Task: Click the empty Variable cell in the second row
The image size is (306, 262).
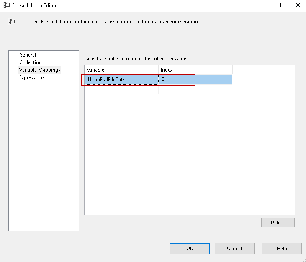Action: tap(121, 89)
